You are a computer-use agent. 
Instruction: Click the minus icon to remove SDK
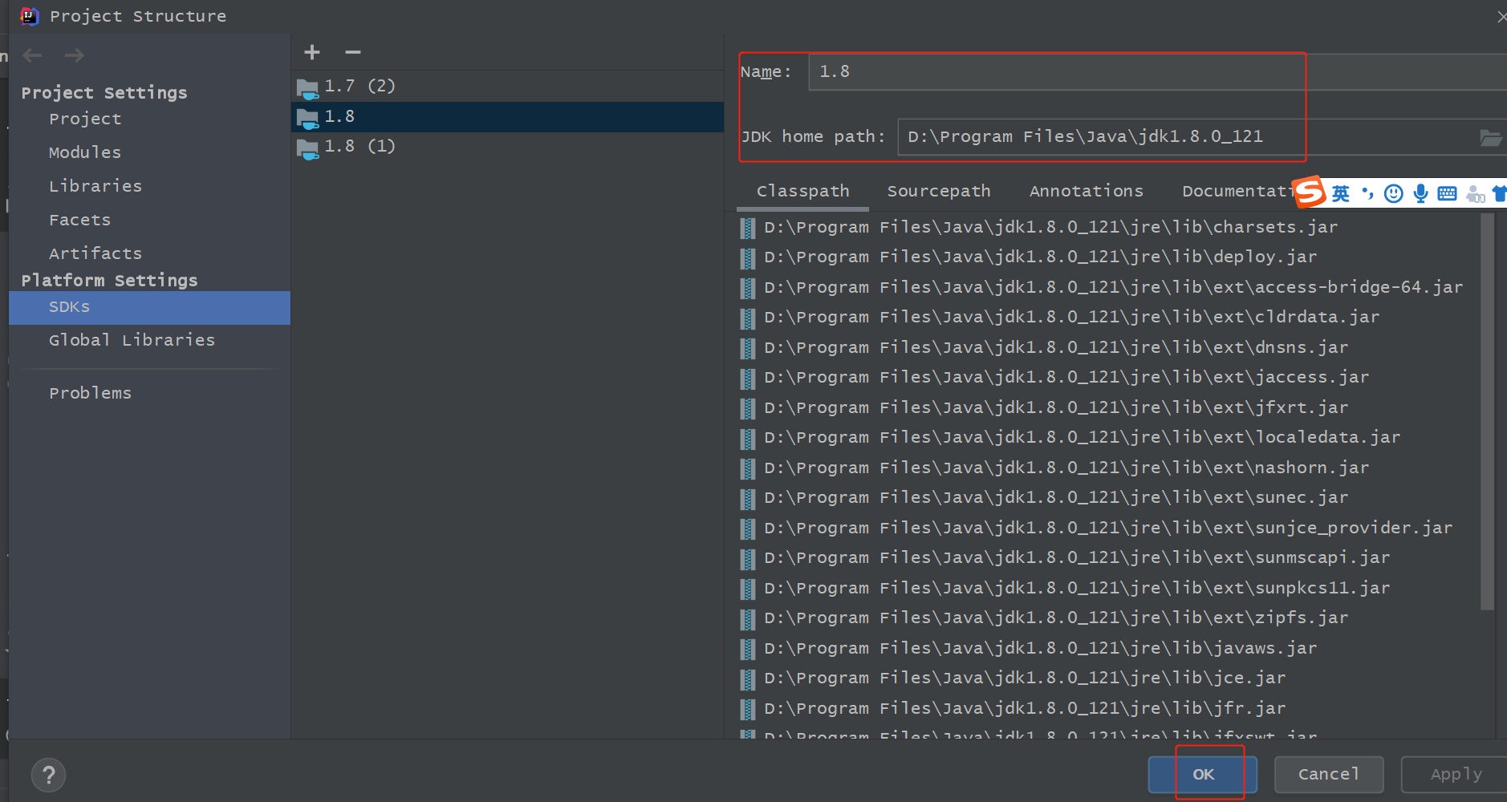coord(353,53)
